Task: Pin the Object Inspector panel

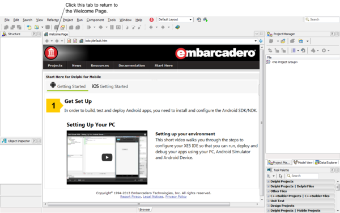Action: (x=34, y=141)
